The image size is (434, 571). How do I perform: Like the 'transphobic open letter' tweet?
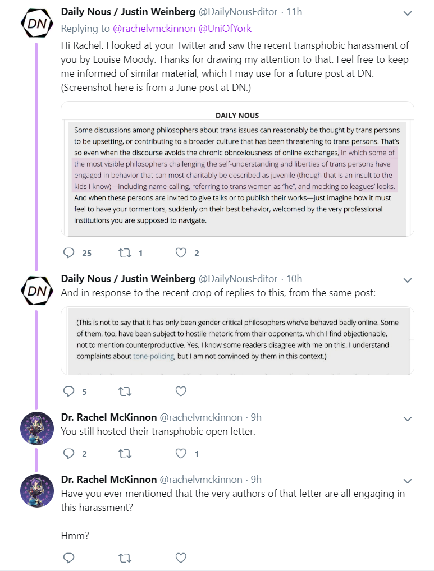click(181, 454)
